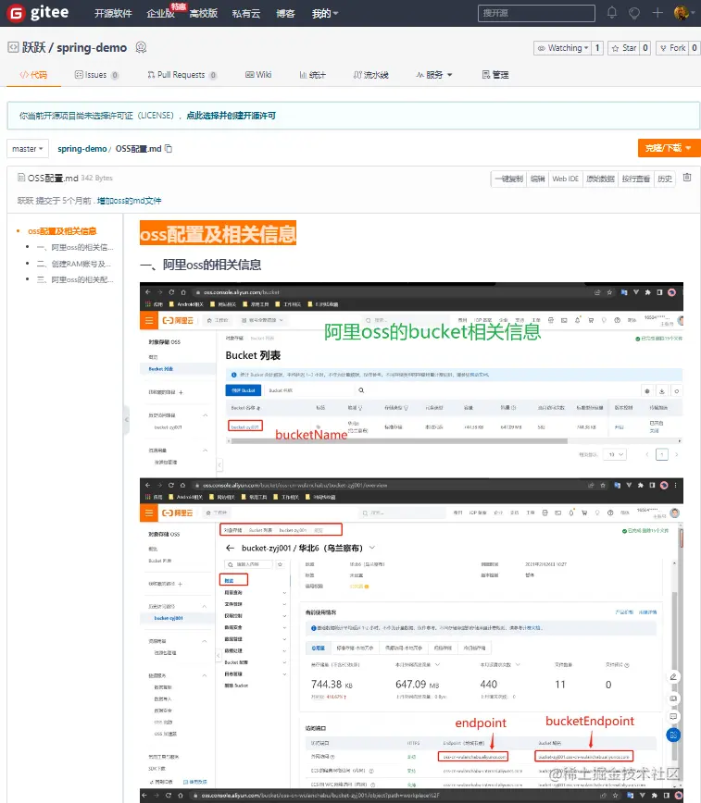Click the spring-demo breadcrumb link

pyautogui.click(x=82, y=149)
